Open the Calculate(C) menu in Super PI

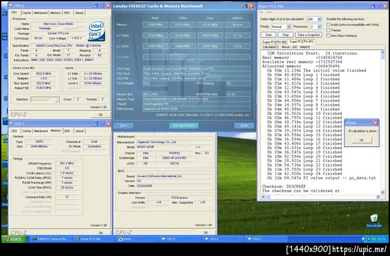click(270, 47)
